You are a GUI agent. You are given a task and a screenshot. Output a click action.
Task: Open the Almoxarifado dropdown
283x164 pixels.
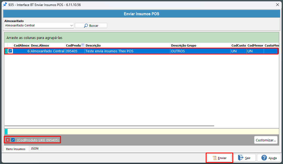tap(72, 25)
